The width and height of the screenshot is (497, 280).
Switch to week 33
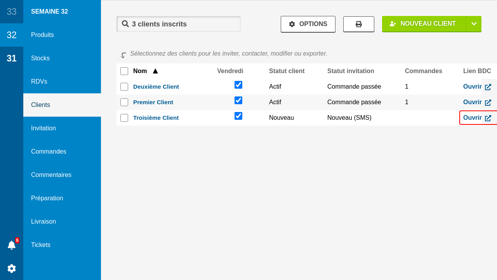point(12,12)
